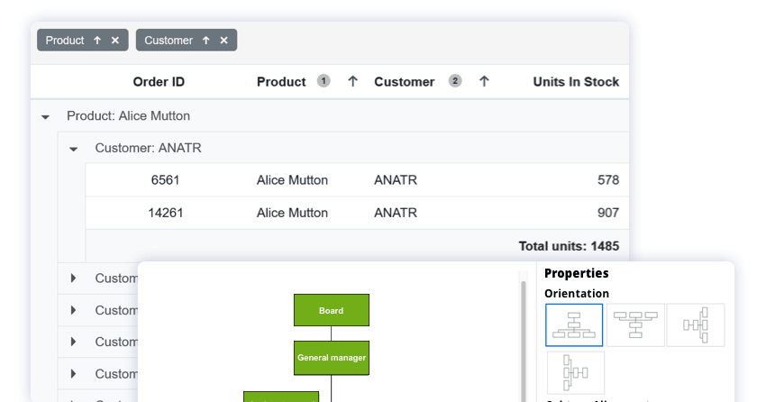Click the group order badge 1 on Product header
This screenshot has height=402, width=766.
coord(324,81)
